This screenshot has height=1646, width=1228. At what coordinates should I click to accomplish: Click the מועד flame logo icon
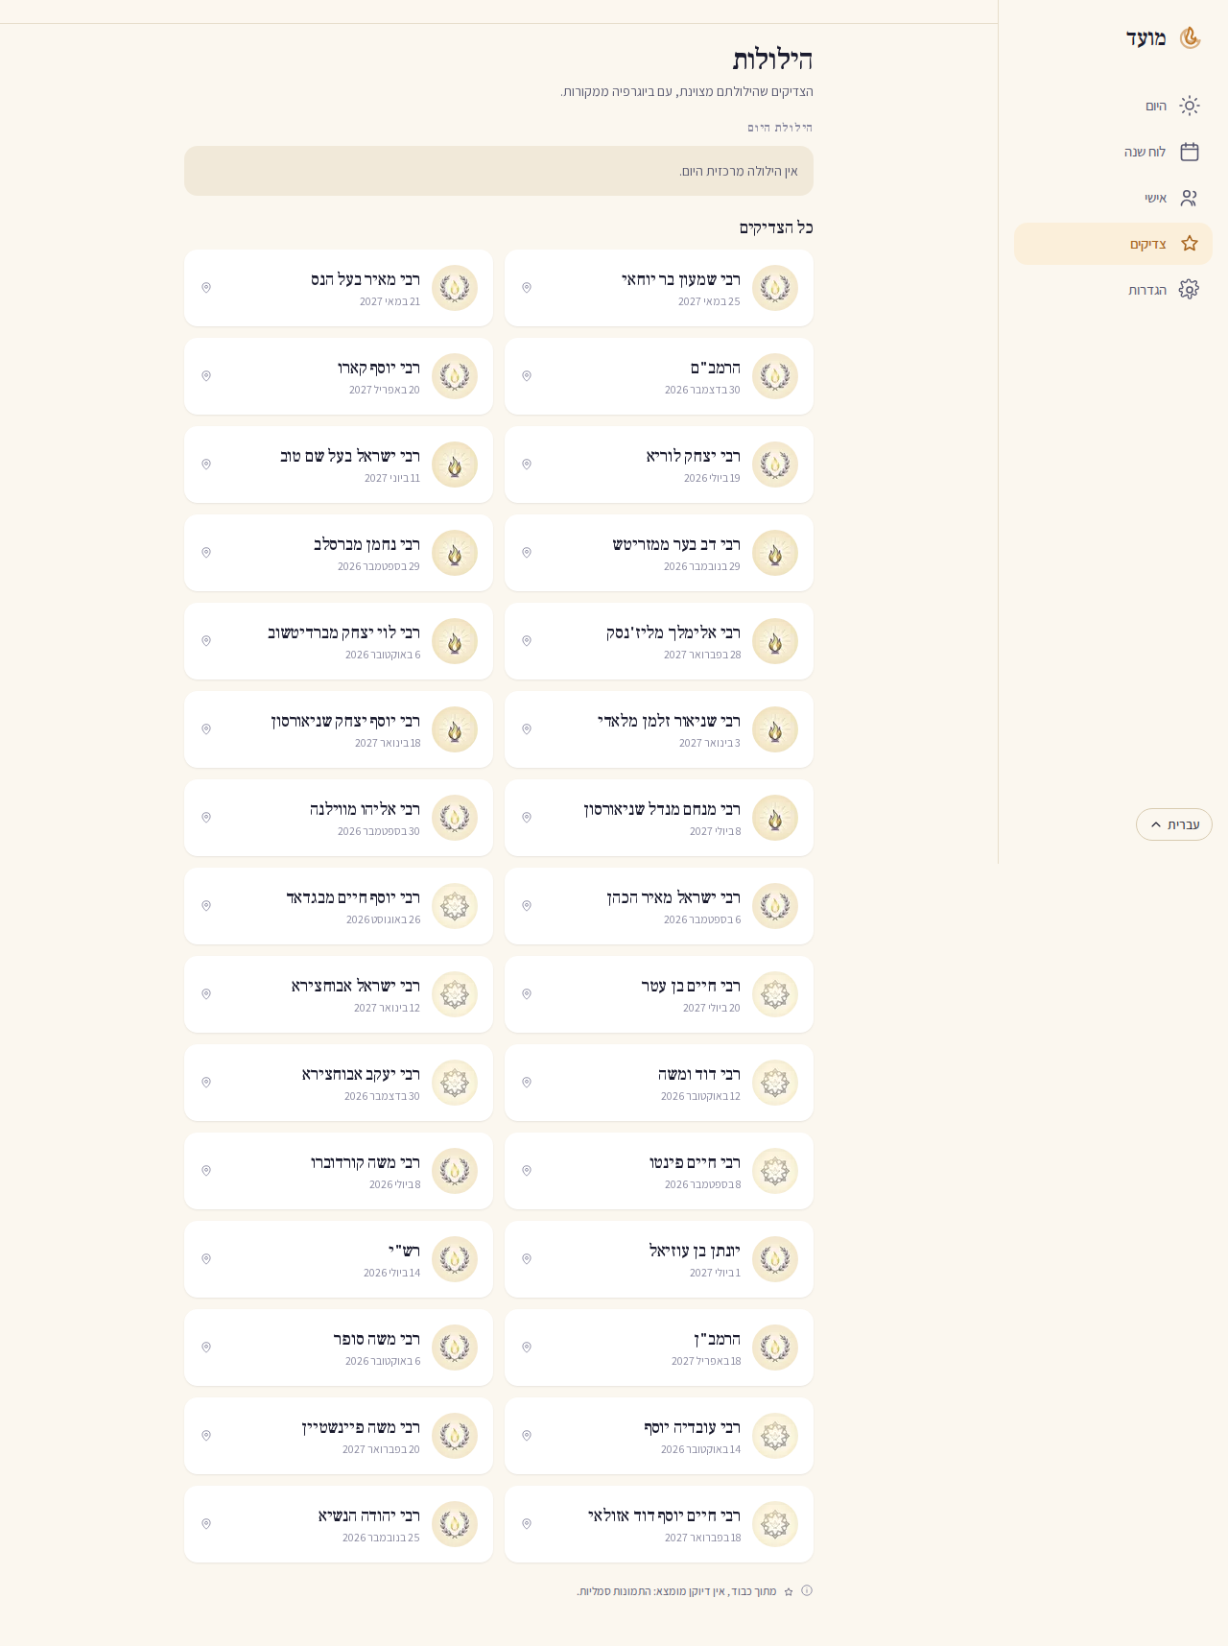click(x=1190, y=37)
